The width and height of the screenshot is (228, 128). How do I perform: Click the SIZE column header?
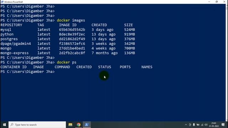point(128,25)
